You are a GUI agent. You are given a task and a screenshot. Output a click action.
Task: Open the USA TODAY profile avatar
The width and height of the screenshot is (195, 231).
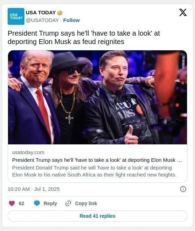(16, 16)
